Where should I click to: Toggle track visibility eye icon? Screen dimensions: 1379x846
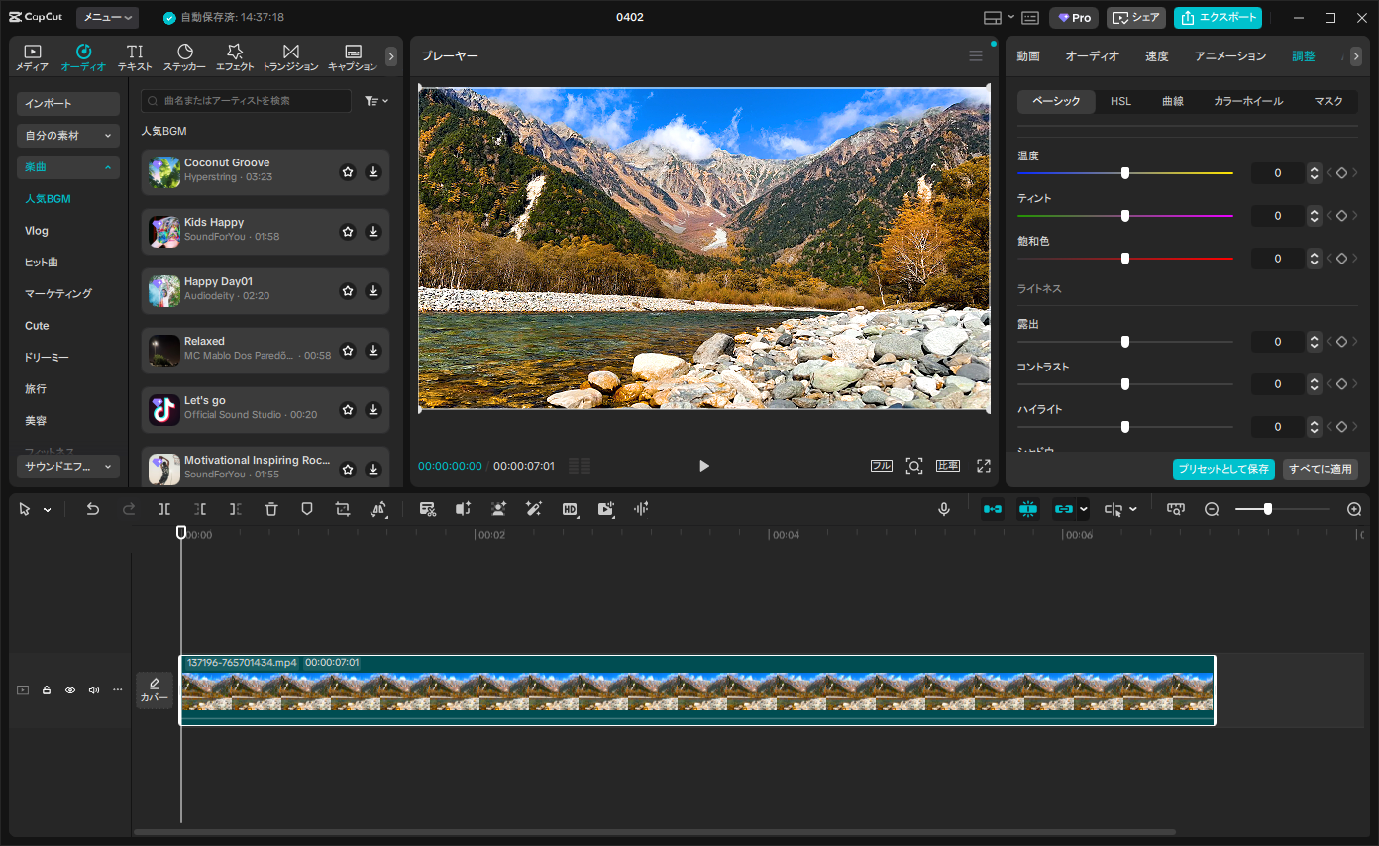click(x=70, y=689)
